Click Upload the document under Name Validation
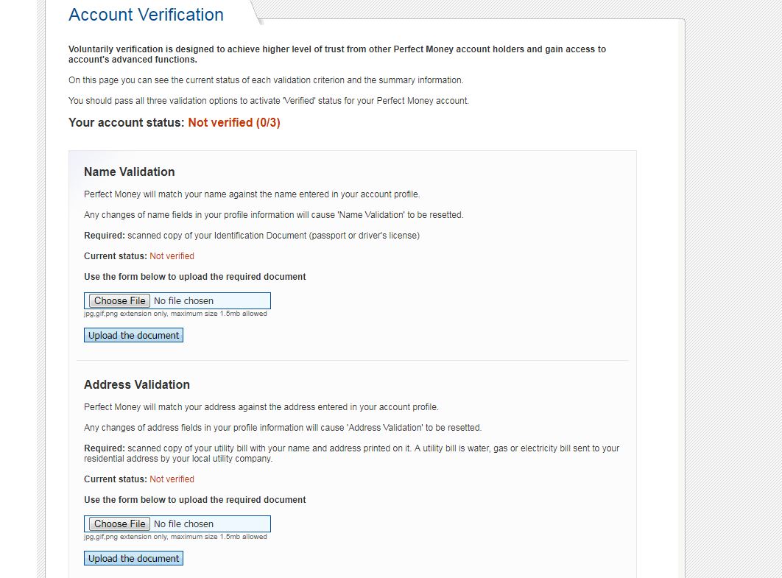 click(x=134, y=335)
